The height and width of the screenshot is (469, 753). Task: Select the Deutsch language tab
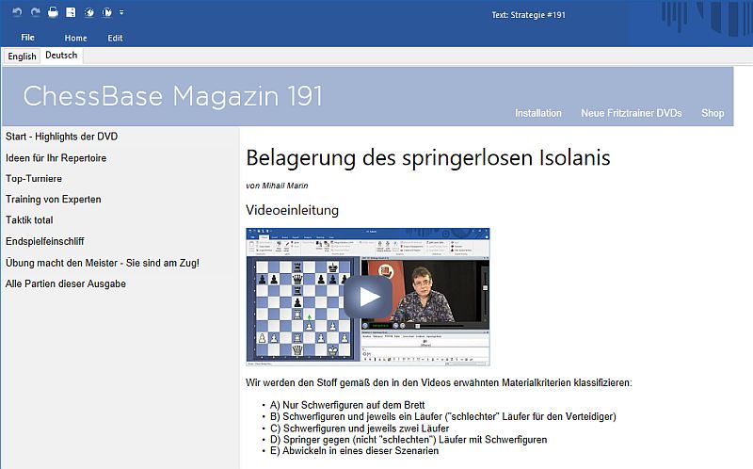click(62, 57)
